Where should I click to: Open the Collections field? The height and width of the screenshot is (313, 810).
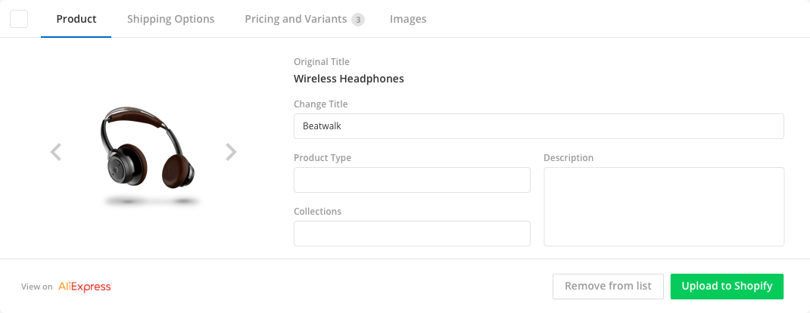pos(412,234)
